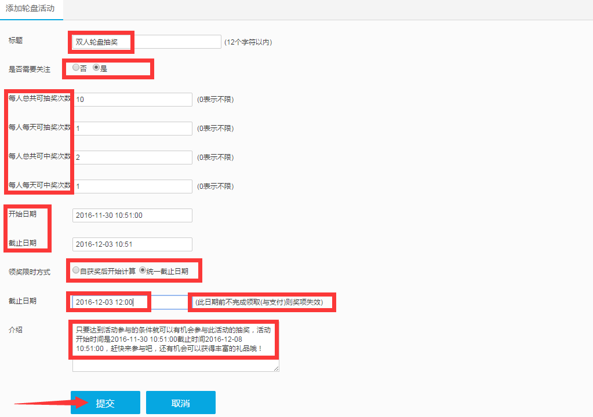The height and width of the screenshot is (417, 593).
Task: Focus the 每人总共可抽奖次数 field
Action: click(132, 100)
